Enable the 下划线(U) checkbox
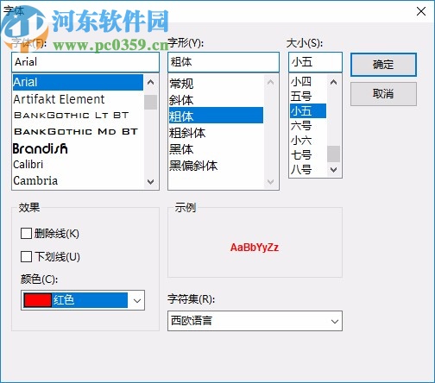This screenshot has width=435, height=383. tap(26, 256)
